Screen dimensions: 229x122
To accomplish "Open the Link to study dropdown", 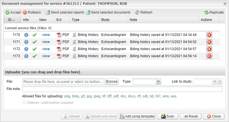I will 215,82.
